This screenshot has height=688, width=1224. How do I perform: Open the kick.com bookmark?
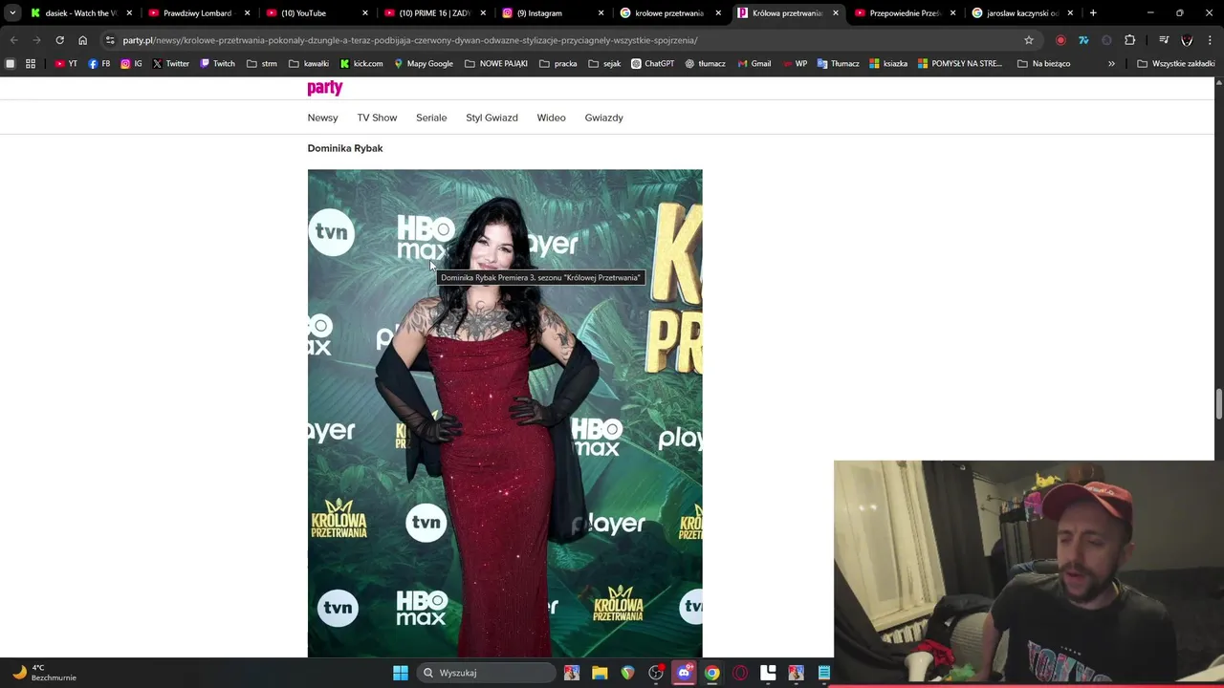361,64
